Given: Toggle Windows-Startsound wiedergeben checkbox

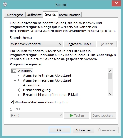Looking at the screenshot, I should coord(12,102).
